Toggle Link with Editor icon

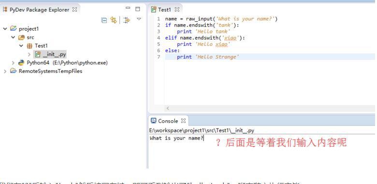point(114,20)
